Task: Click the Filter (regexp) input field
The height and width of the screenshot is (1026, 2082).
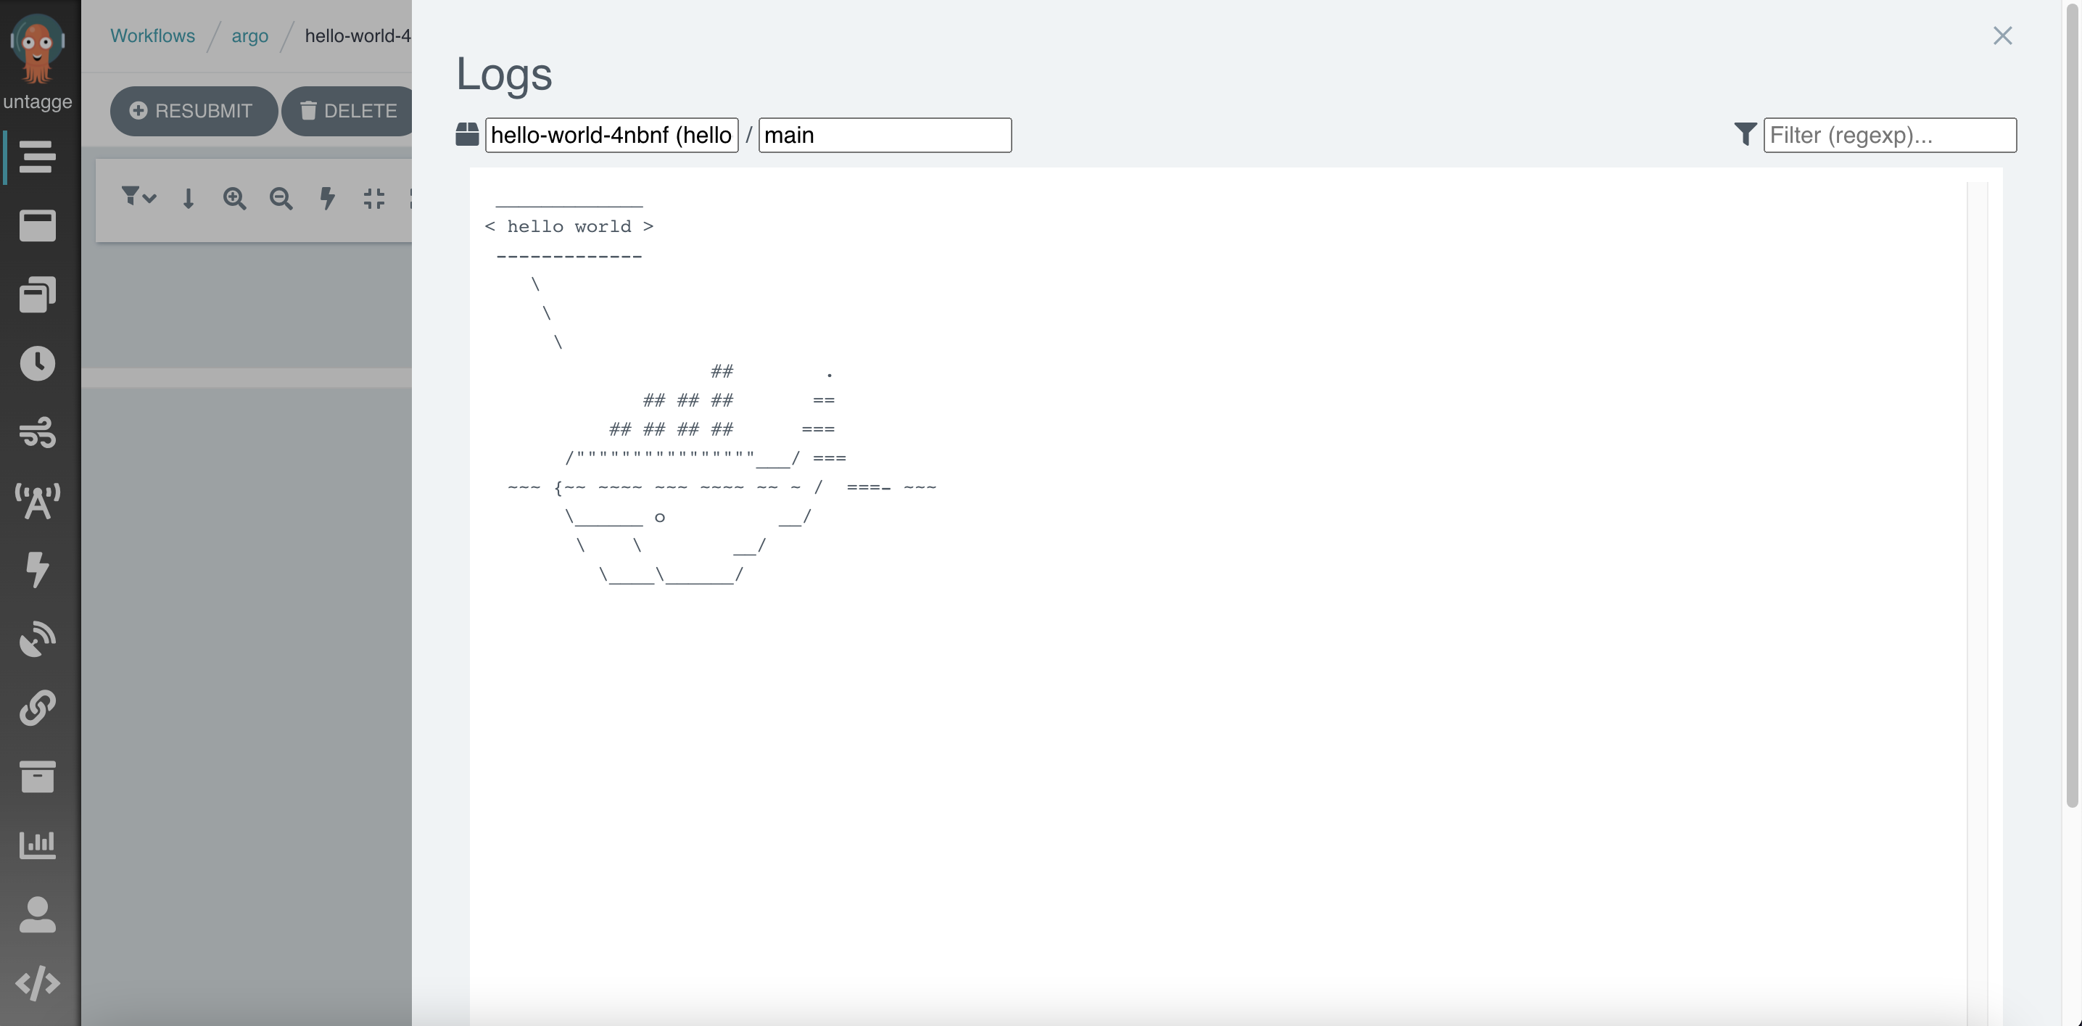Action: (1890, 135)
